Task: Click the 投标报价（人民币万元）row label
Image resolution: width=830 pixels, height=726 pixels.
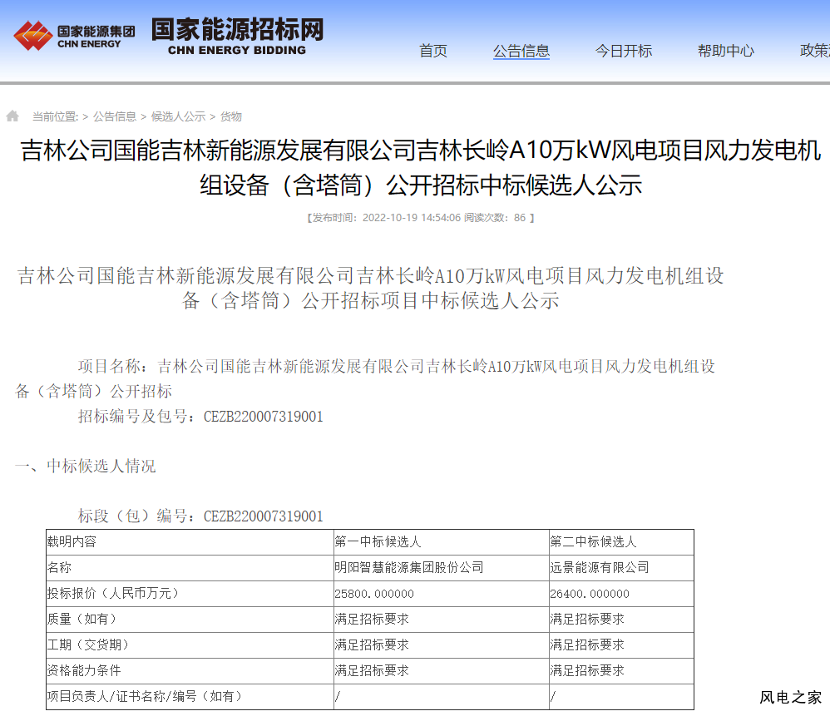Action: 190,594
